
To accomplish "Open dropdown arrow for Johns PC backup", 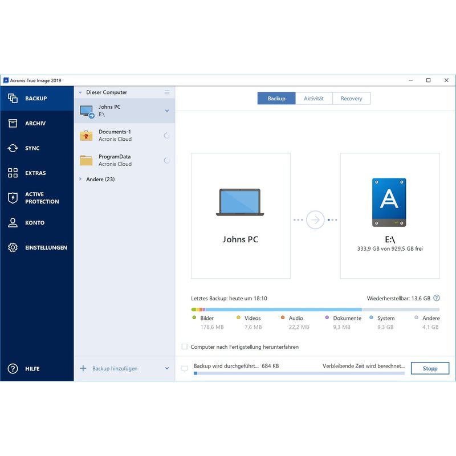I will [167, 111].
